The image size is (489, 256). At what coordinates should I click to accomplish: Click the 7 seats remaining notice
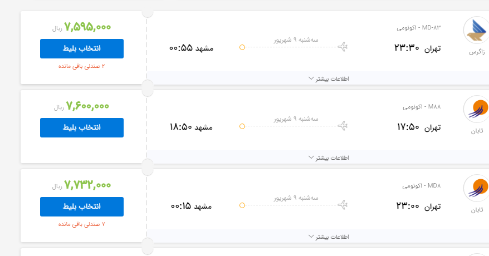pyautogui.click(x=82, y=224)
